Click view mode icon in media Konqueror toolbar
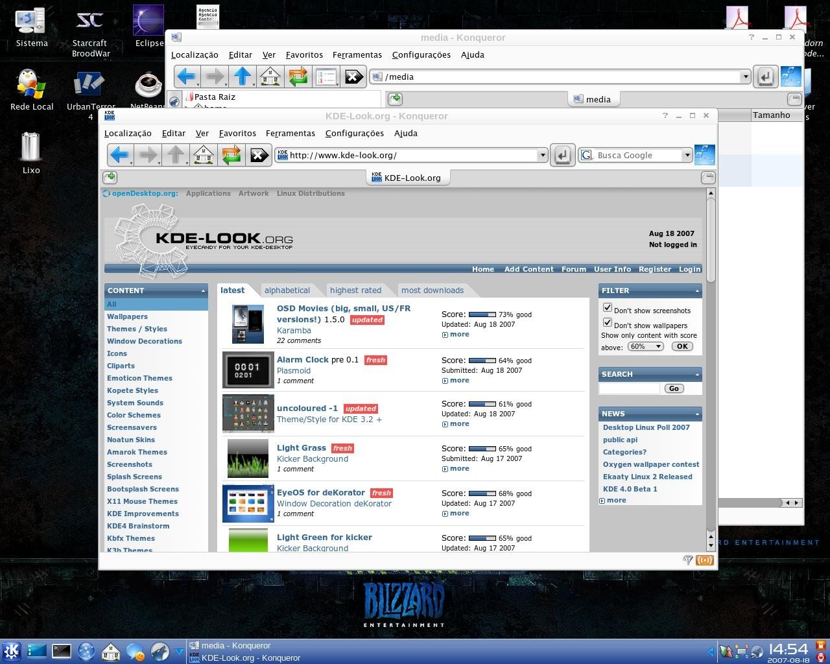The height and width of the screenshot is (664, 830). point(326,77)
